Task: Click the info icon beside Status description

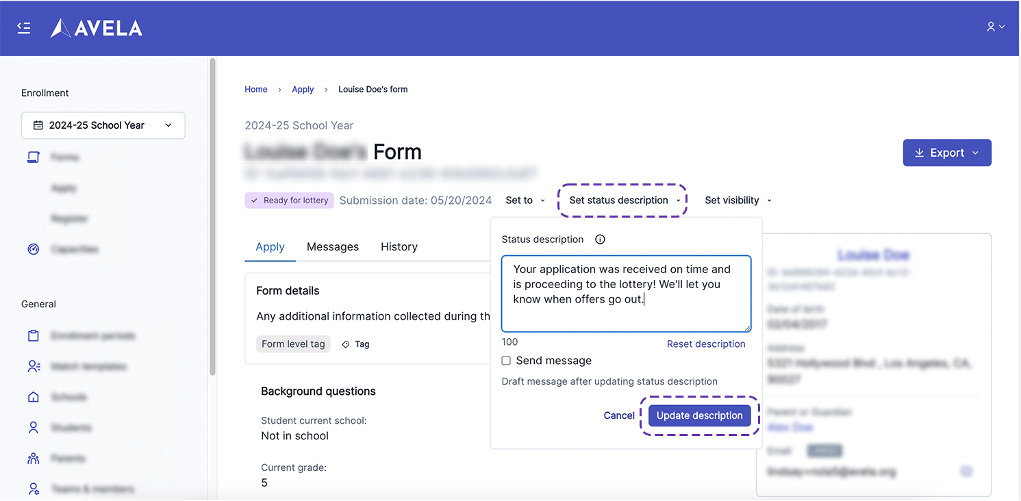Action: click(600, 240)
